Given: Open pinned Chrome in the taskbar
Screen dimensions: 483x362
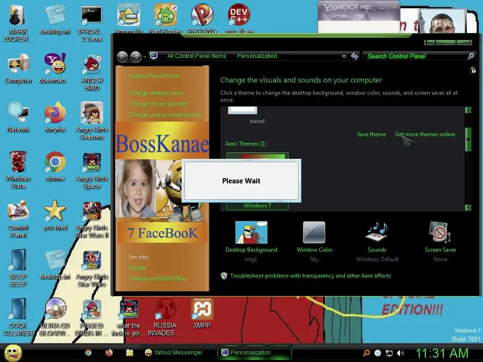Looking at the screenshot, I should point(88,353).
